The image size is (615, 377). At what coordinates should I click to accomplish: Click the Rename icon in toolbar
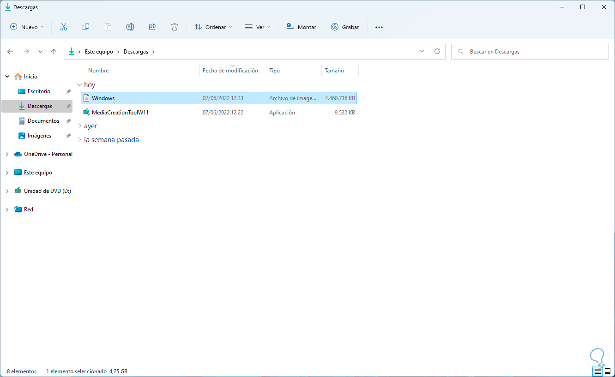pyautogui.click(x=130, y=27)
